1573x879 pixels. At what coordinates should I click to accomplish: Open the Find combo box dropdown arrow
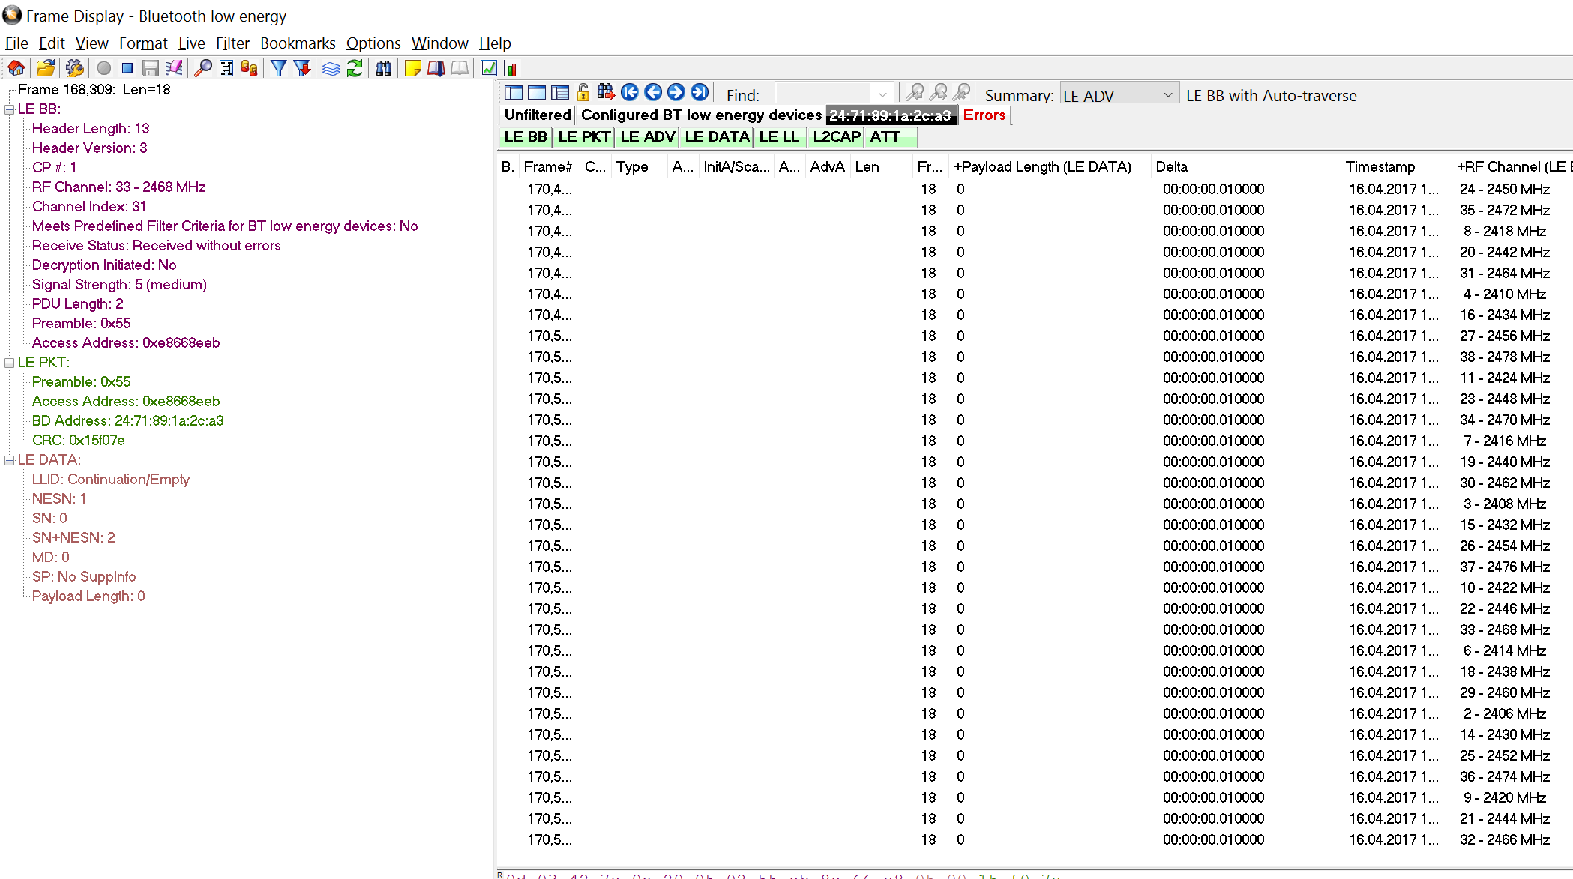click(882, 95)
